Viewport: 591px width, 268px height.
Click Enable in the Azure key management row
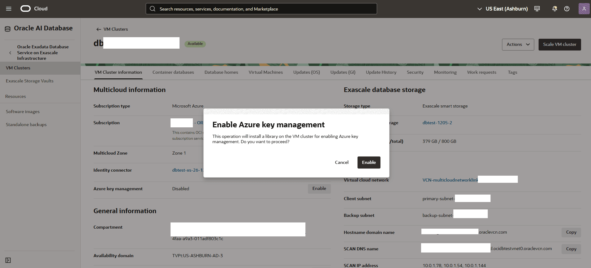(319, 189)
